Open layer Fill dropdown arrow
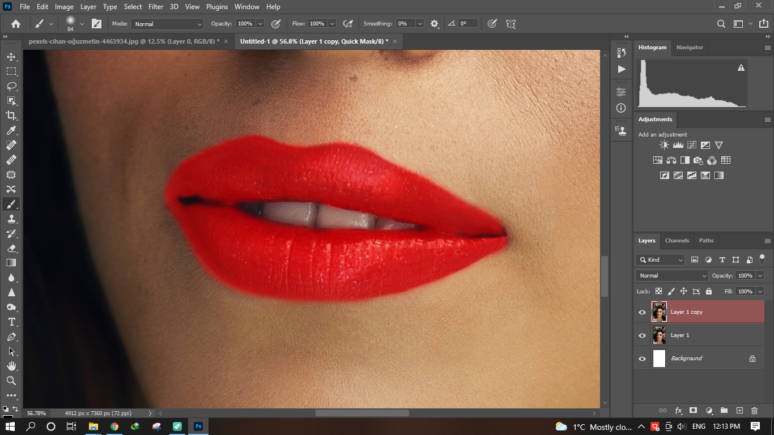 pos(760,291)
